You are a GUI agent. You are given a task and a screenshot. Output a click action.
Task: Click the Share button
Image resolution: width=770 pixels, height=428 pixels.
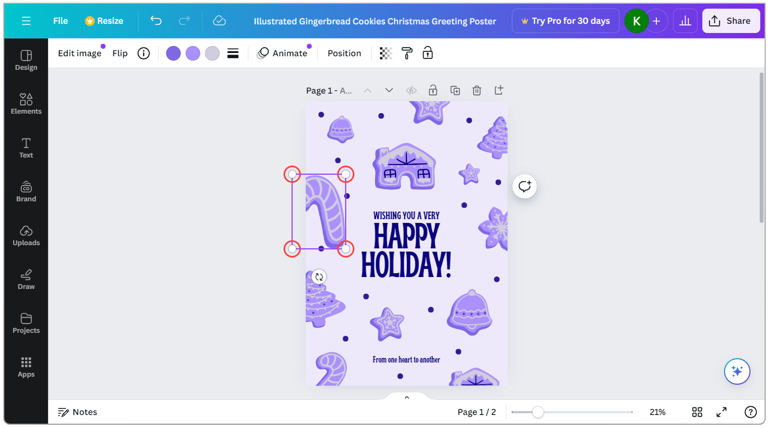[x=730, y=21]
